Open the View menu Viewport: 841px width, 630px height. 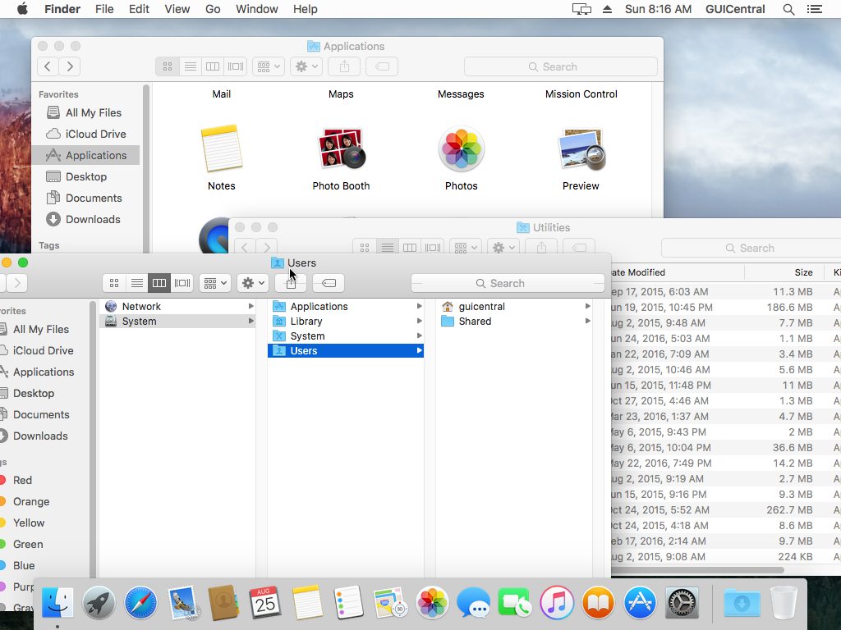click(177, 9)
